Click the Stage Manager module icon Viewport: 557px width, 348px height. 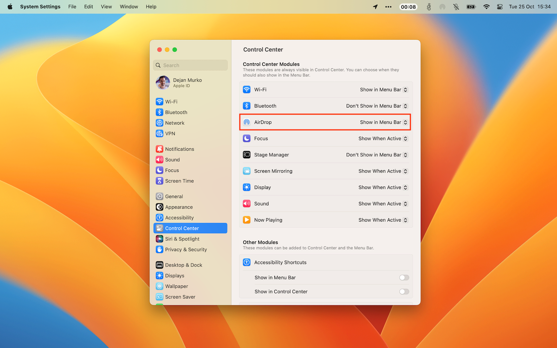pos(247,155)
